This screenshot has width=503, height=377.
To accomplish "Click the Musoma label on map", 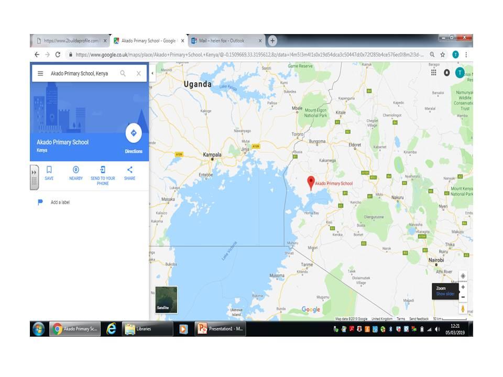I will [277, 275].
